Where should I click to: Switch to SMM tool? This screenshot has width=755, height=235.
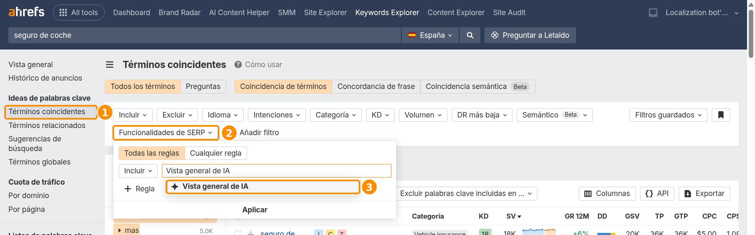pos(286,13)
